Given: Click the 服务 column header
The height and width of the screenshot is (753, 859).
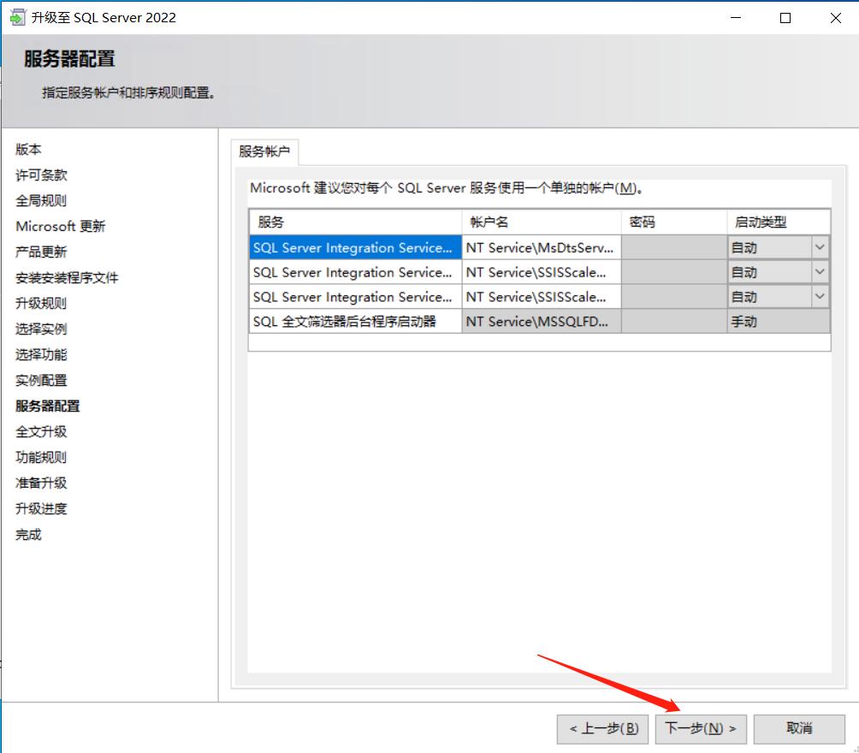Looking at the screenshot, I should tap(355, 222).
